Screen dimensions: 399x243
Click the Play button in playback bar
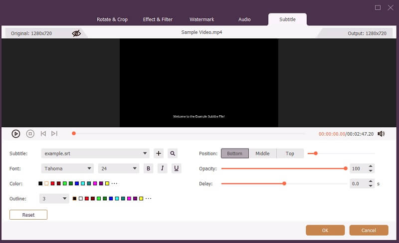coord(15,134)
